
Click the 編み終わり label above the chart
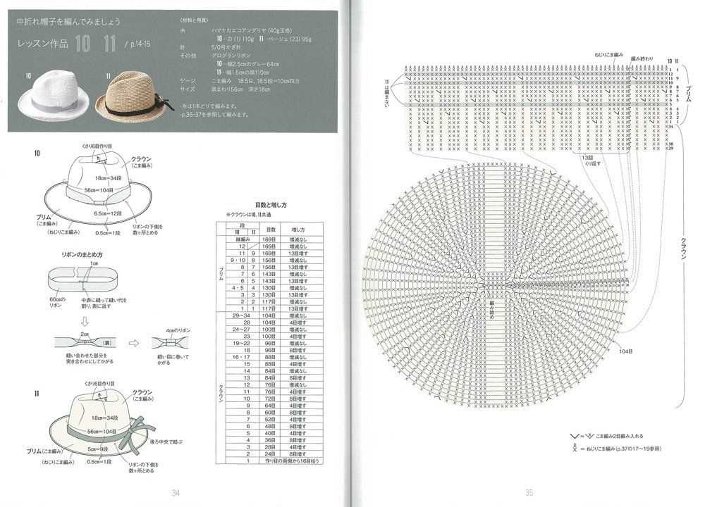click(642, 58)
